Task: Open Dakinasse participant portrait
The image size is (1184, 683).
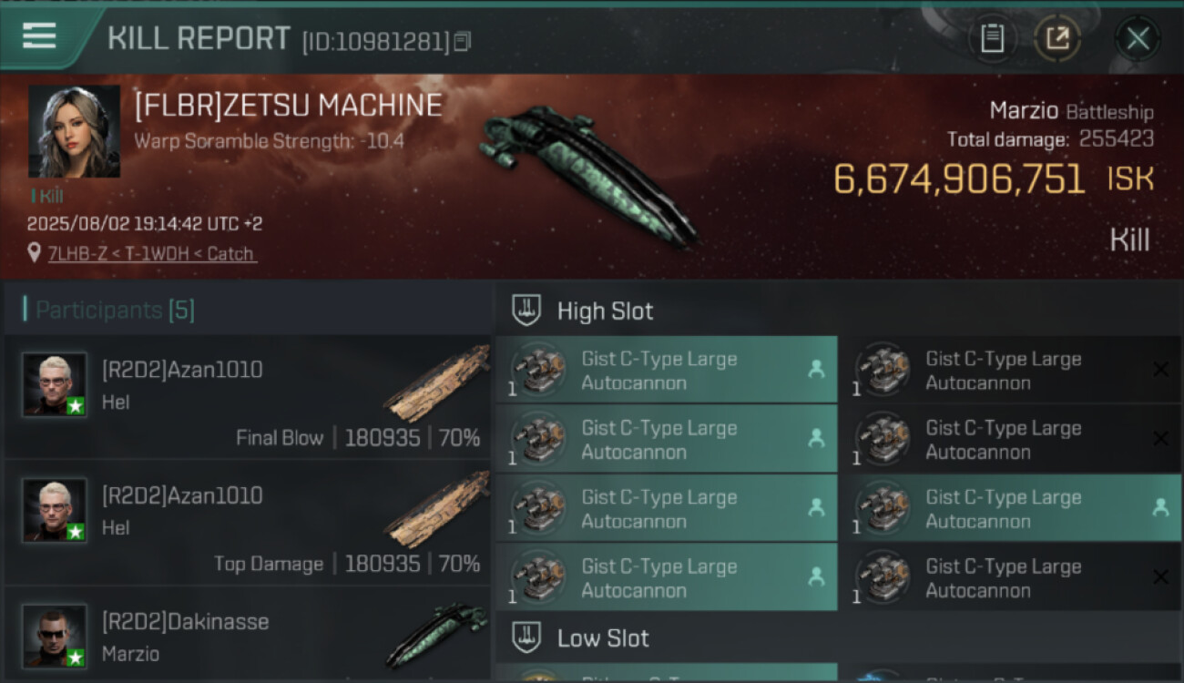Action: tap(55, 634)
